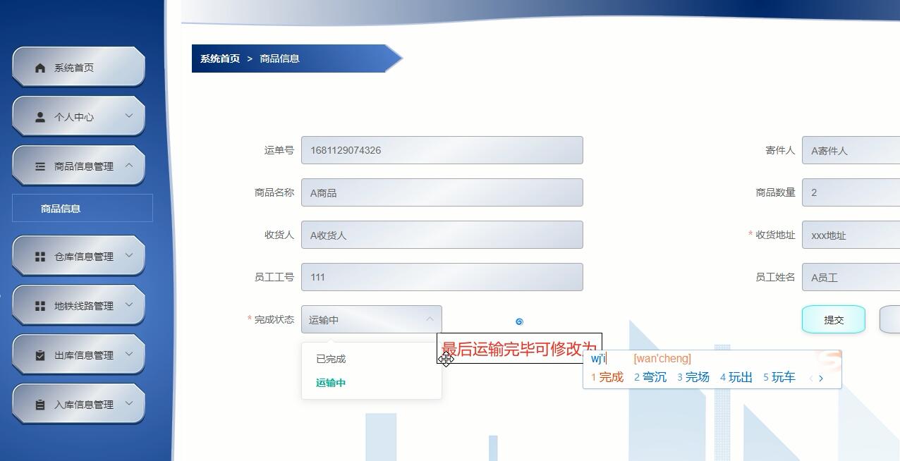Click the next-page arrow in IME candidates
The image size is (900, 461).
point(821,379)
